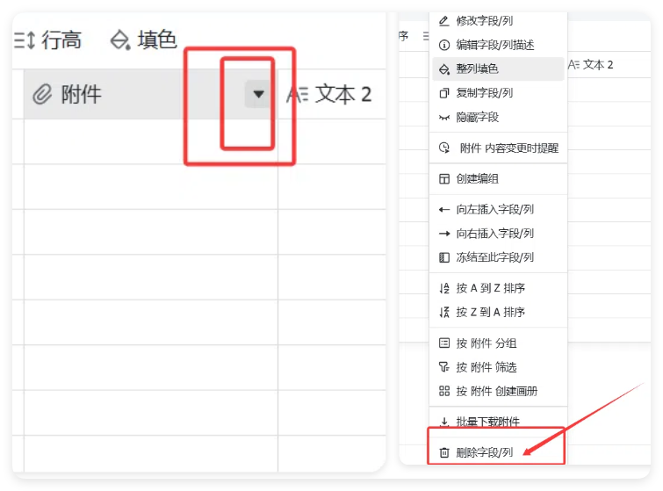The image size is (663, 491).
Task: Choose 删除字段/列 from the menu
Action: coord(498,452)
